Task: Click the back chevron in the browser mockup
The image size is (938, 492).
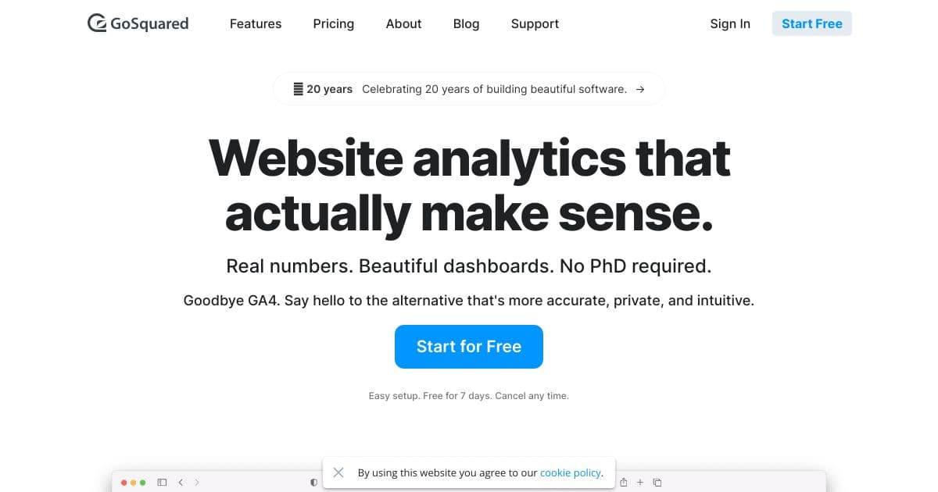Action: tap(181, 482)
